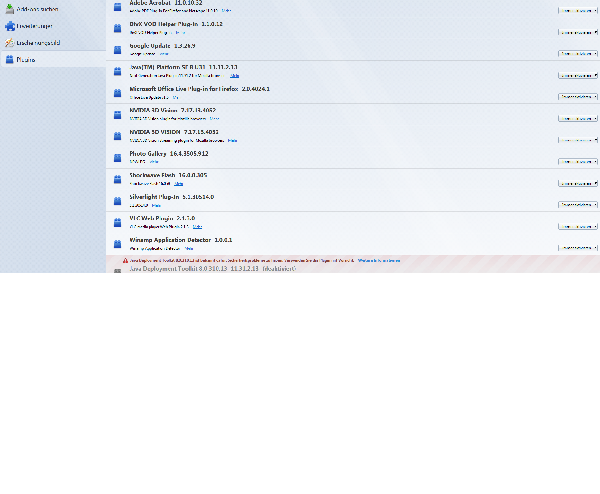Click Mehr link for Shockwave Flash

coord(179,184)
